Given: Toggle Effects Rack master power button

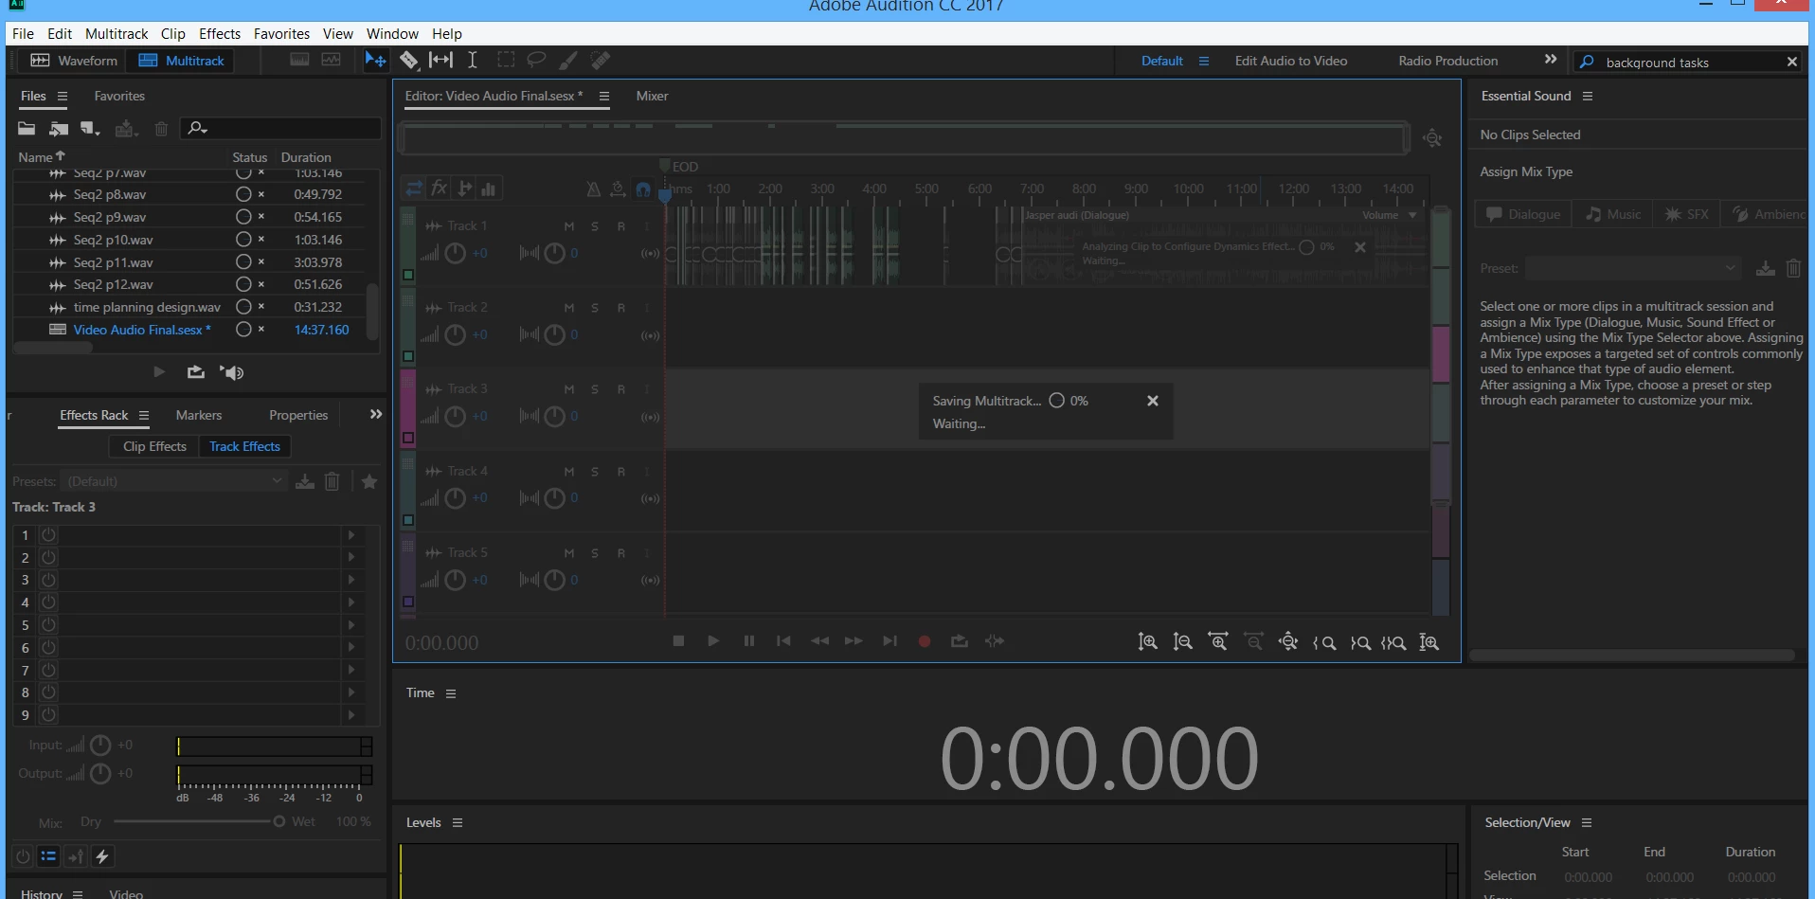Looking at the screenshot, I should click(23, 856).
